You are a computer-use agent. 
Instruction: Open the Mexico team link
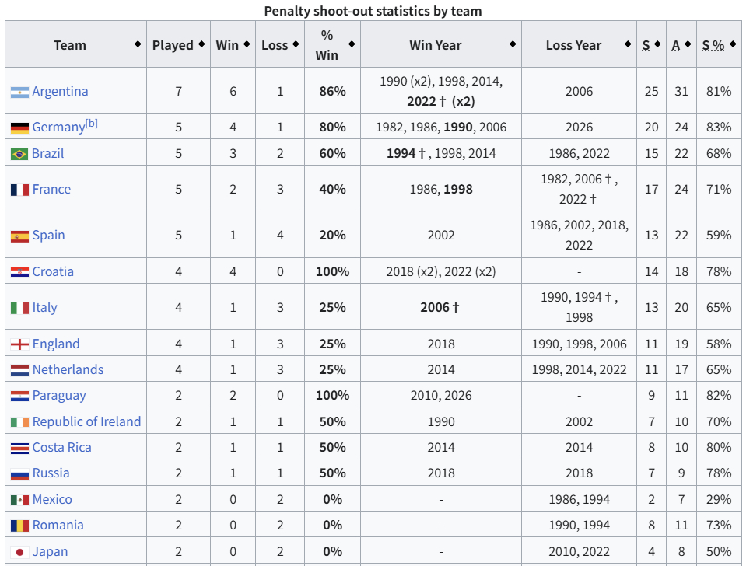tap(52, 499)
